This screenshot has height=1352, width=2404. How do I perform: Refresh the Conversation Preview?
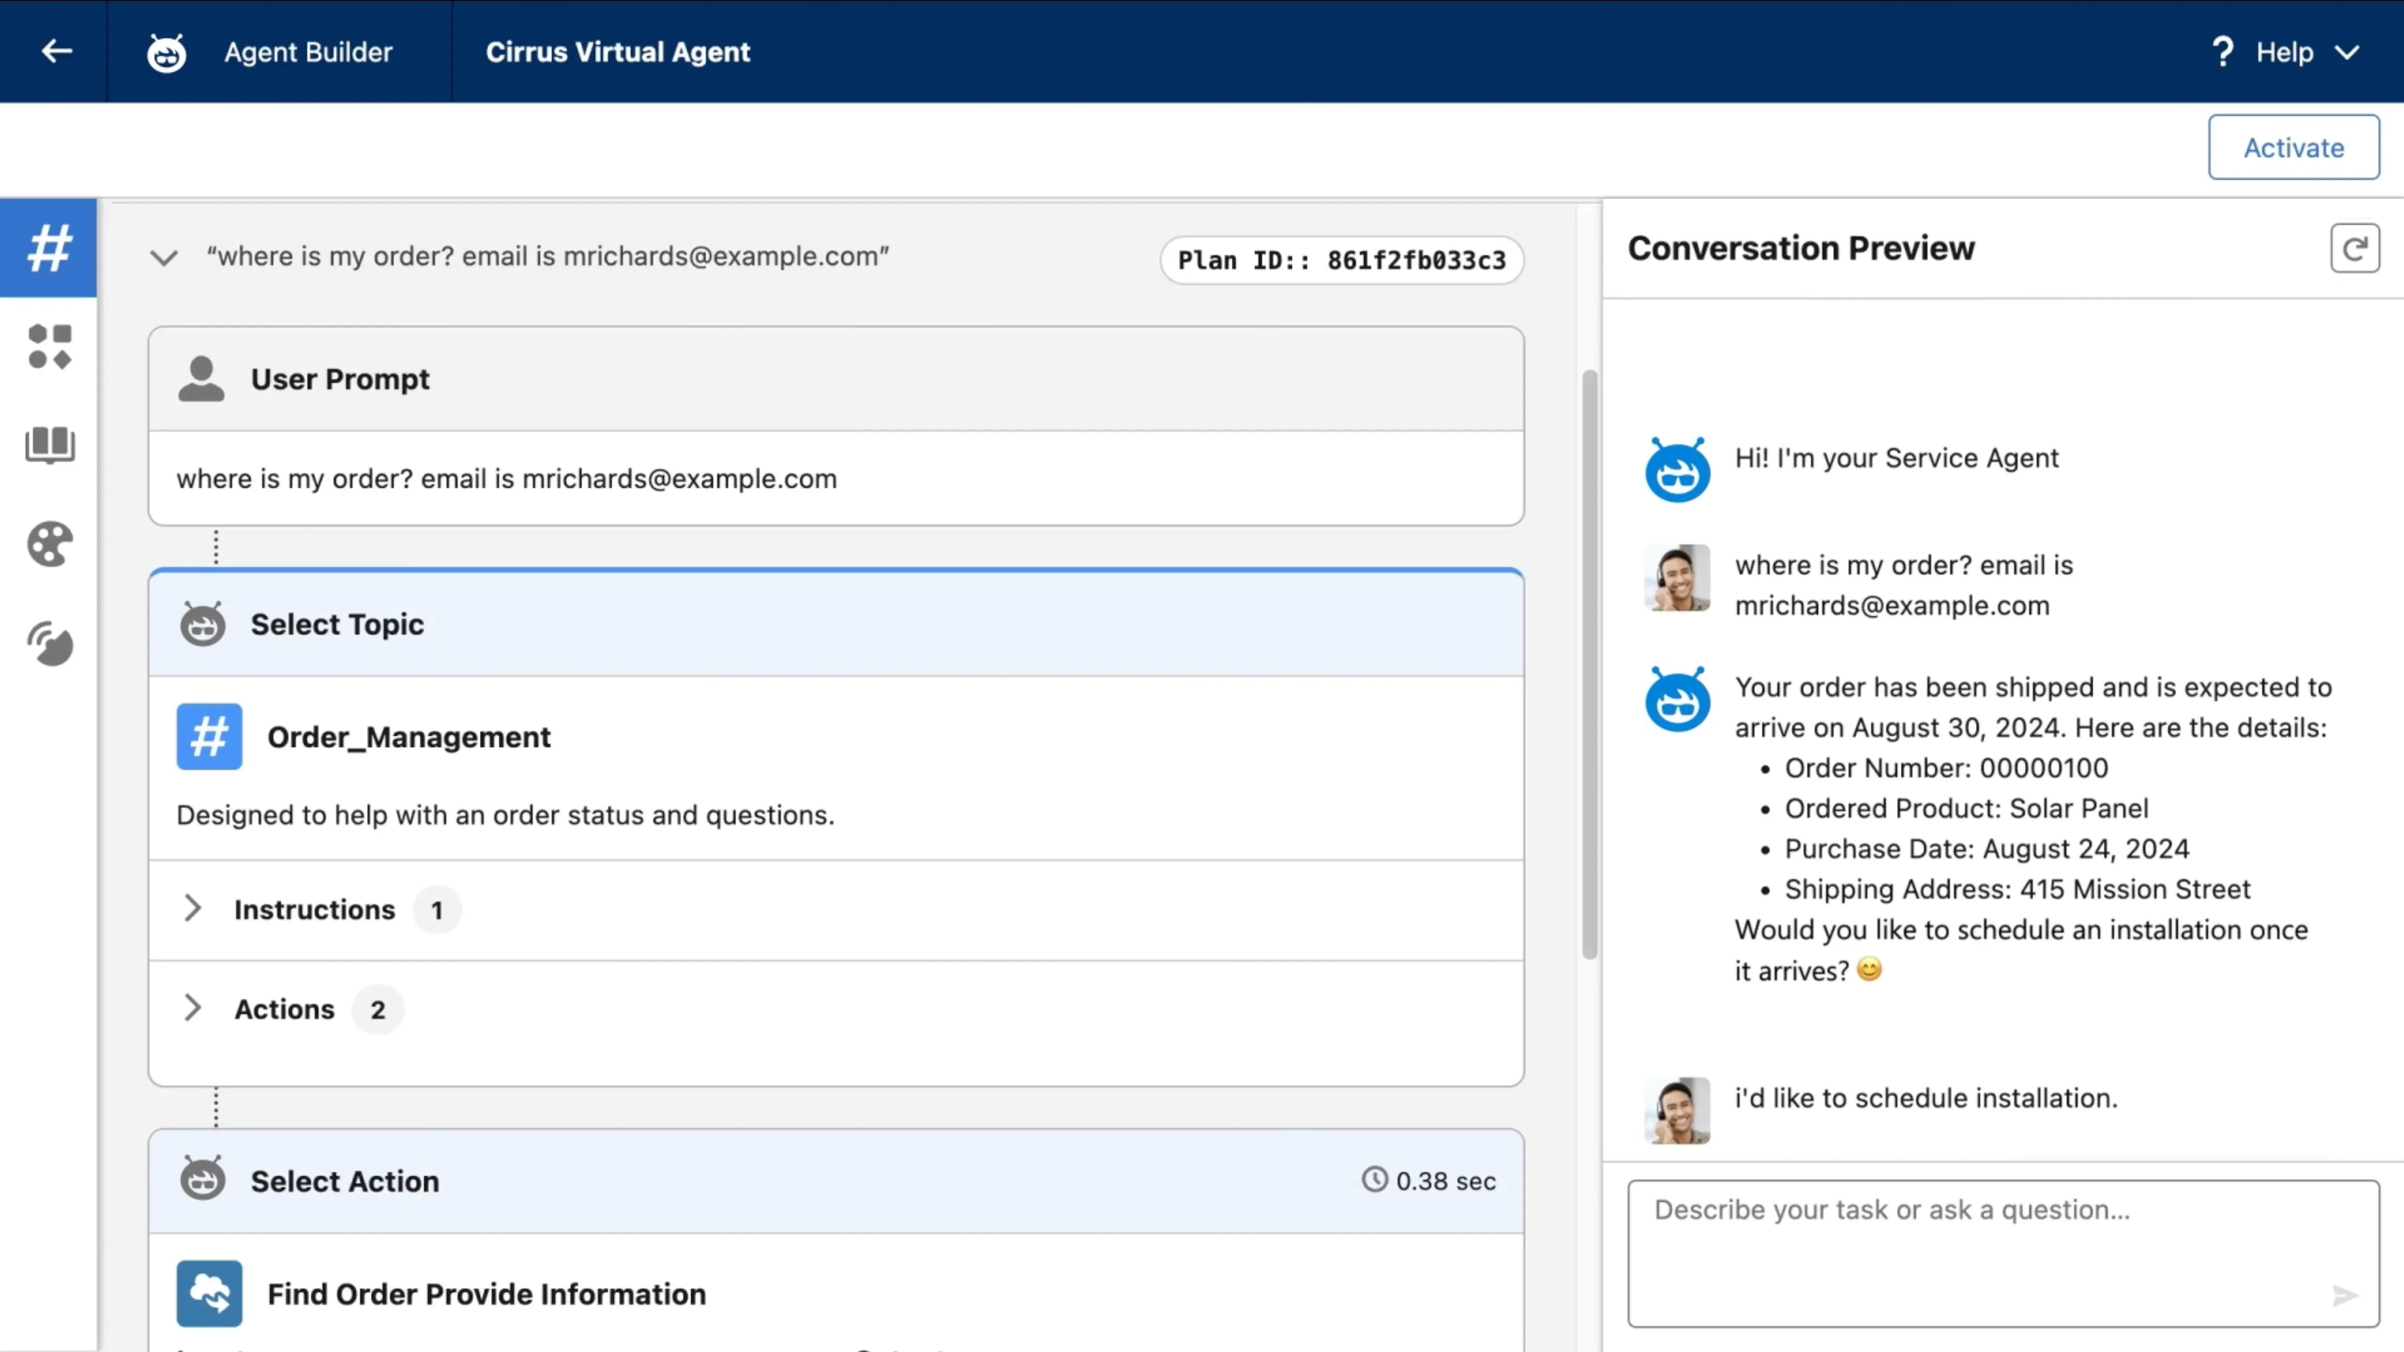pos(2356,247)
